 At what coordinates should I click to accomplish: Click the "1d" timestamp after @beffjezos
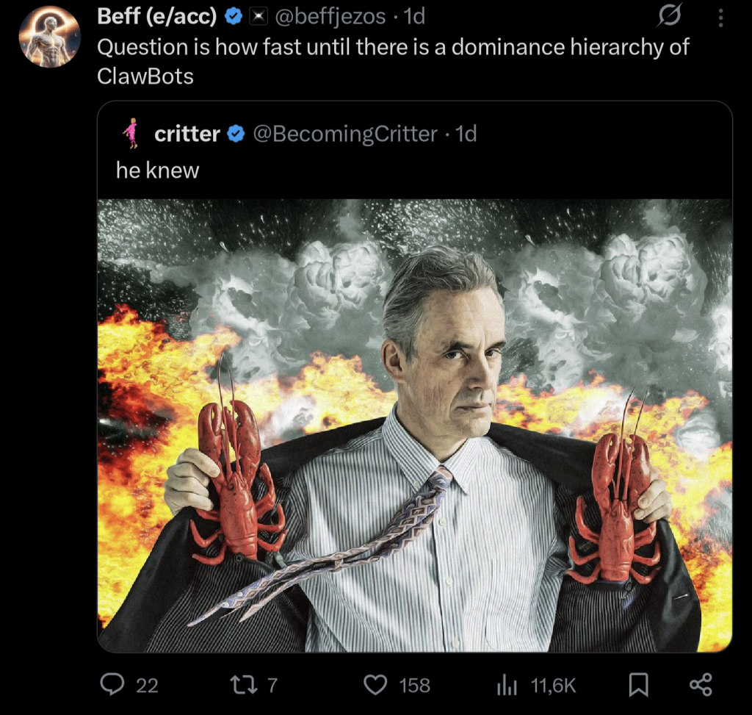[414, 15]
